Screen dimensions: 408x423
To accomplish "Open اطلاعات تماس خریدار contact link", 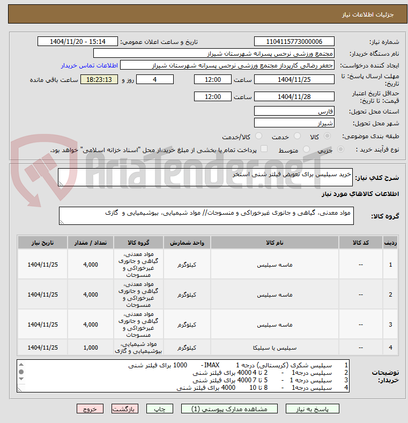I will [x=89, y=65].
